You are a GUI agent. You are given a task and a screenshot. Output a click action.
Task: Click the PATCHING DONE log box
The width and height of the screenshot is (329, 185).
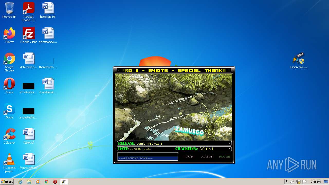click(148, 156)
